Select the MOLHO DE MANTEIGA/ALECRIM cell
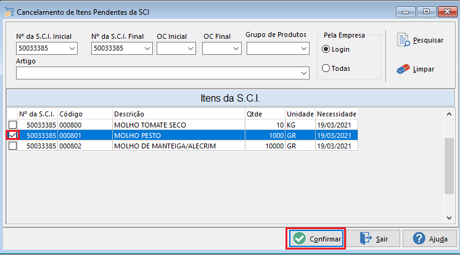Viewport: 460px width, 255px height. tap(179, 146)
